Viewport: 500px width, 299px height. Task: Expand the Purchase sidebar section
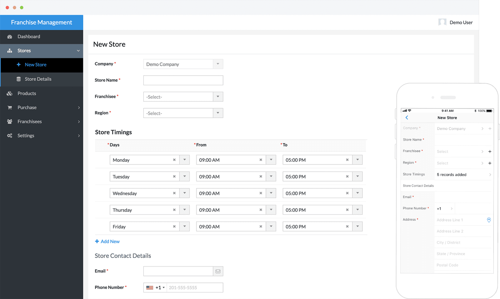pyautogui.click(x=79, y=107)
